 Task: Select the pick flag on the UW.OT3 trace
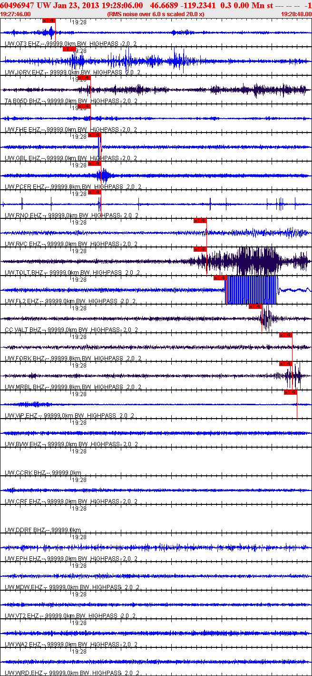(x=49, y=20)
